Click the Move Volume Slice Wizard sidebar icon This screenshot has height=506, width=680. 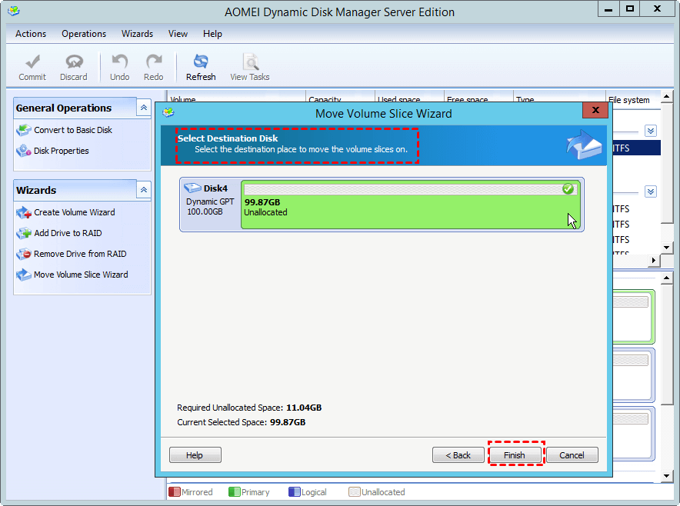click(x=23, y=275)
